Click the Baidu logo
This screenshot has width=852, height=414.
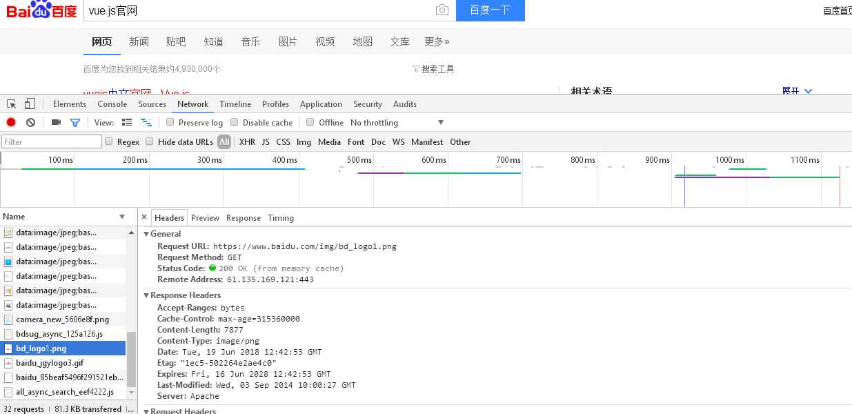(41, 10)
